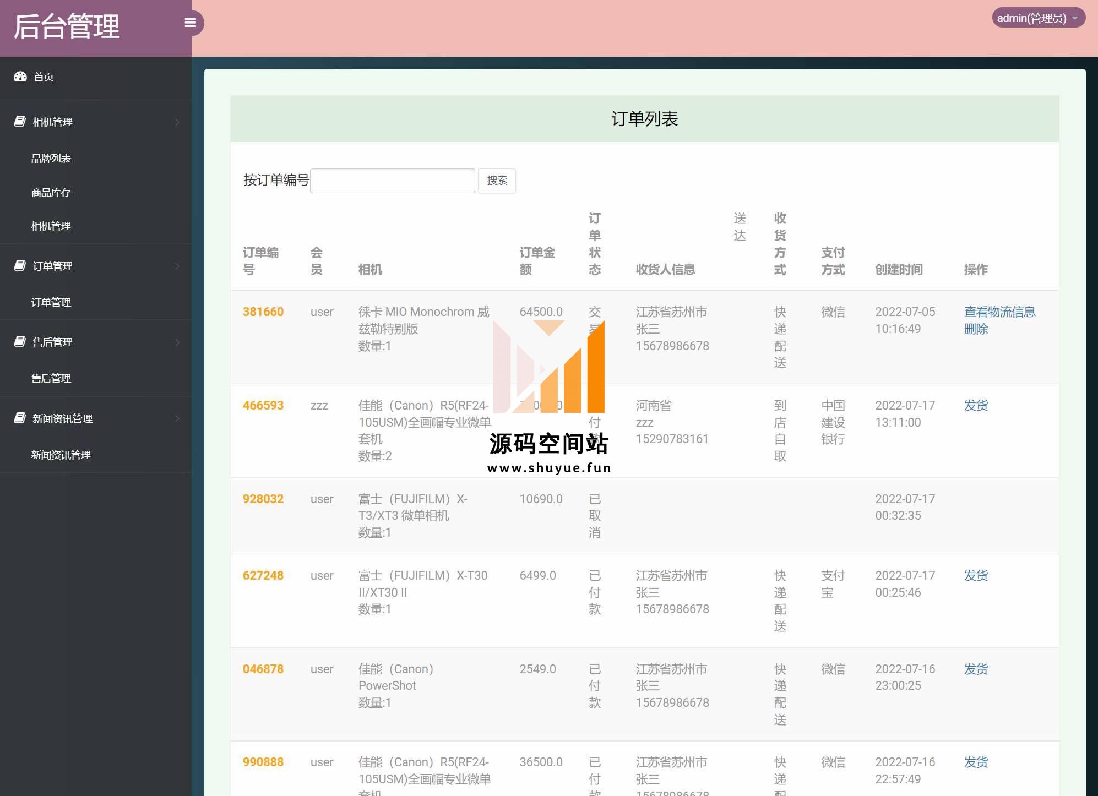Click the 创建时间 column header

pyautogui.click(x=899, y=270)
